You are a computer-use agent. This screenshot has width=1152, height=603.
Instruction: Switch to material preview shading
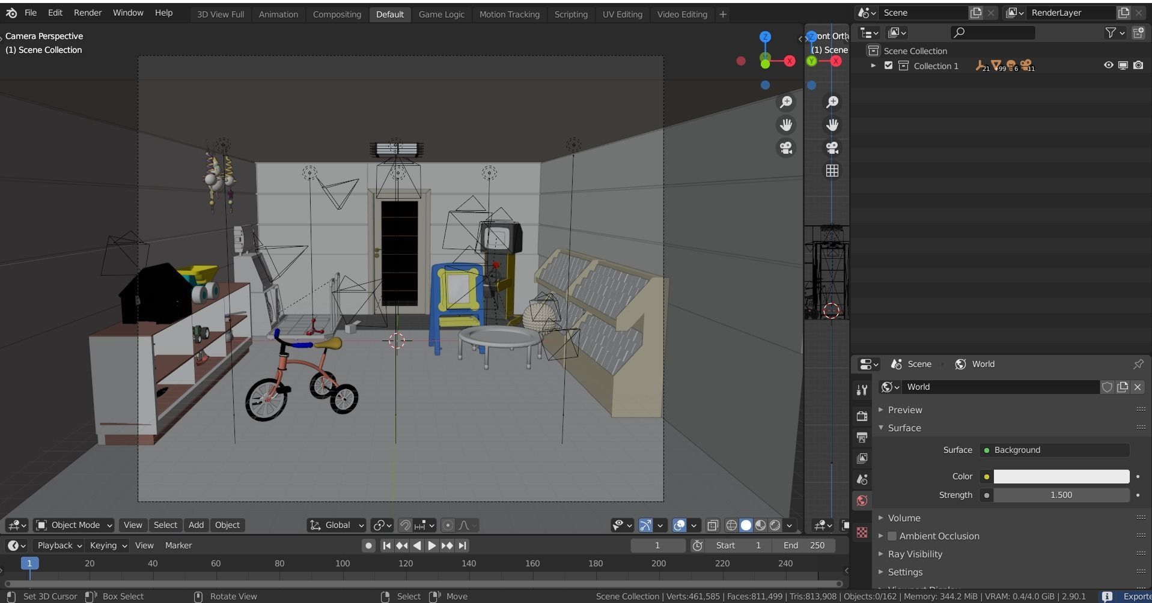tap(760, 525)
